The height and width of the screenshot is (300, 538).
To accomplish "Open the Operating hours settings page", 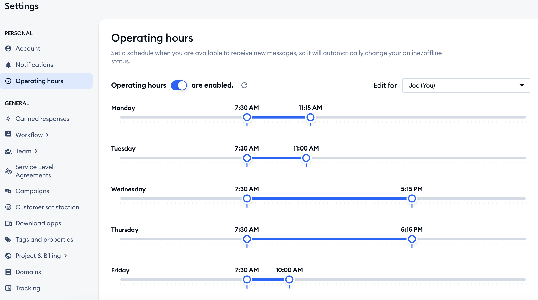I will pyautogui.click(x=39, y=81).
